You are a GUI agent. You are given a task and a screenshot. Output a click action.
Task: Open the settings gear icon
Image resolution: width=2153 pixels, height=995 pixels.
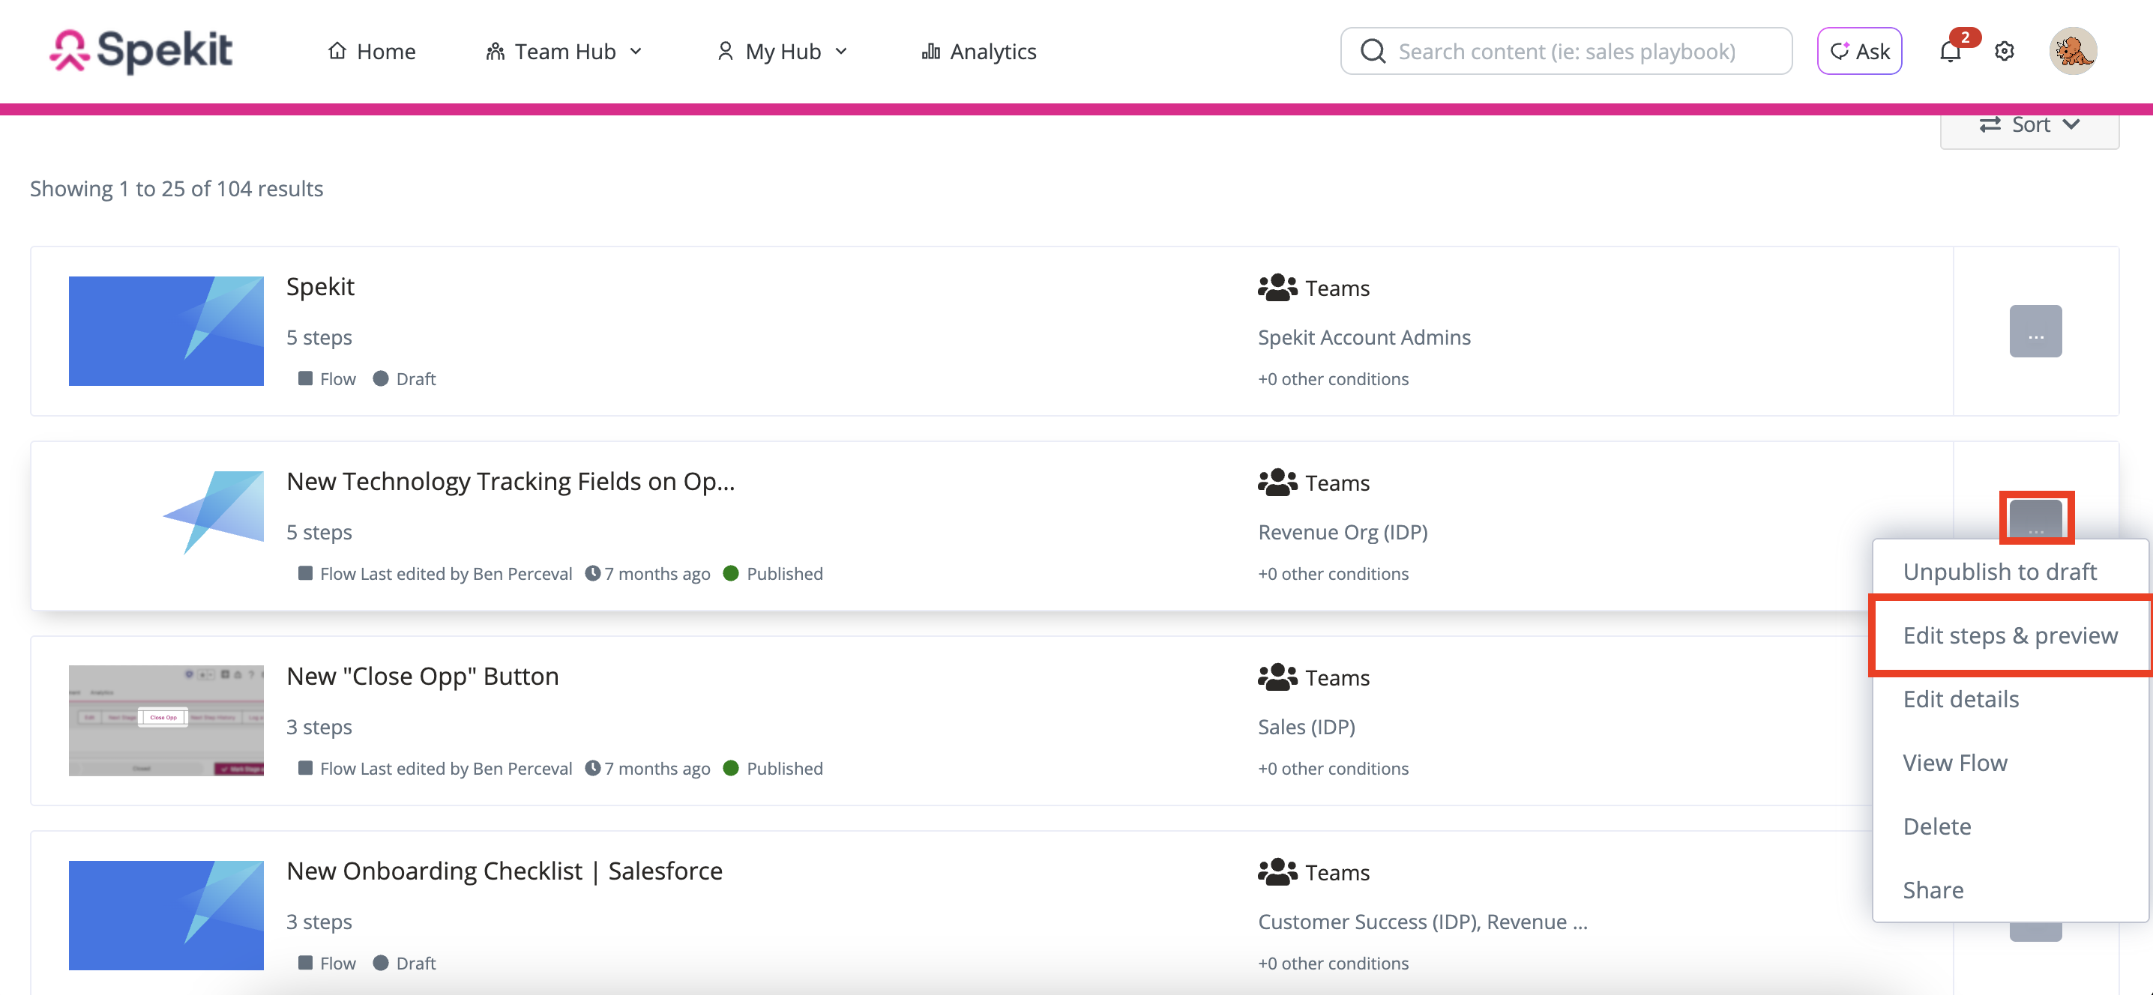coord(2005,52)
